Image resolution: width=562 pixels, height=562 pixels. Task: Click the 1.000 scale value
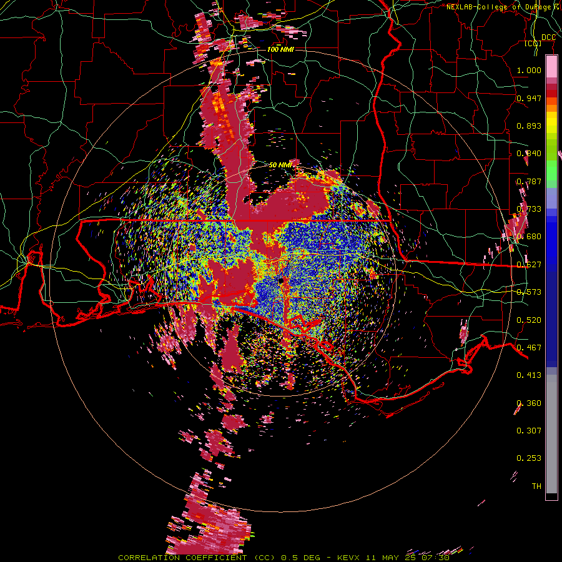529,70
